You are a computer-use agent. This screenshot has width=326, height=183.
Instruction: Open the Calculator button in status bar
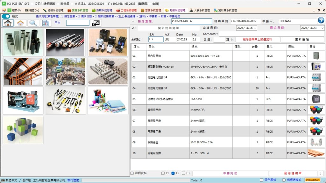click(312, 180)
